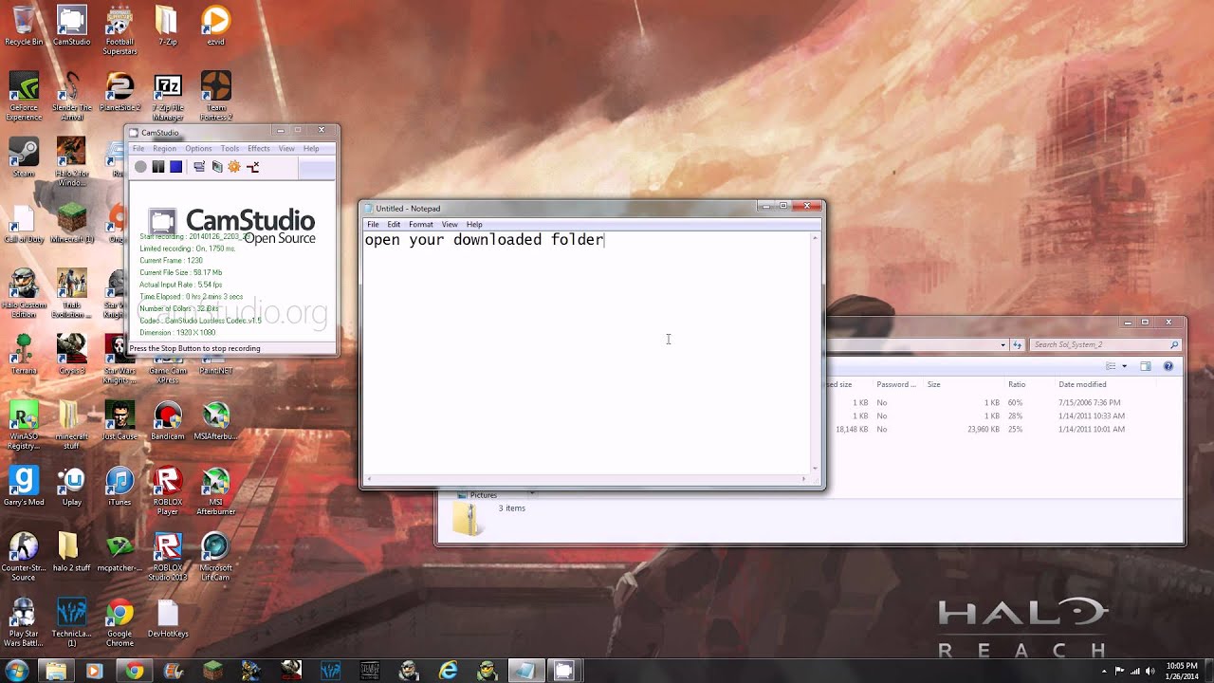Image resolution: width=1214 pixels, height=683 pixels.
Task: Toggle the preview pane button in Explorer
Action: coord(1146,366)
